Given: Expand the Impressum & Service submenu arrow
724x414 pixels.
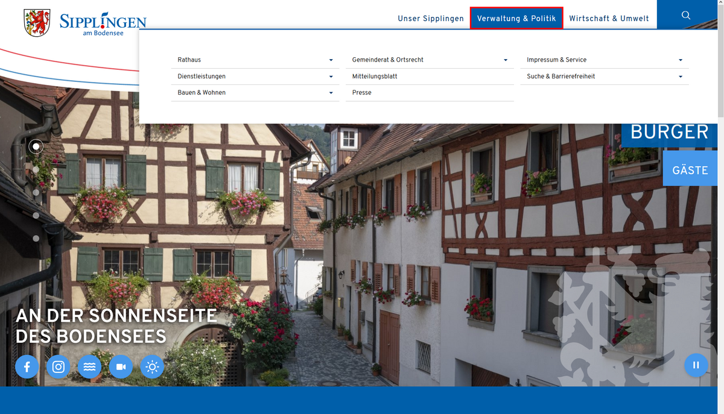Looking at the screenshot, I should click(x=681, y=60).
